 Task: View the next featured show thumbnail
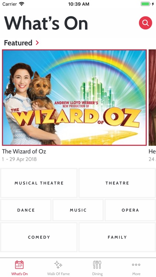coord(152,98)
